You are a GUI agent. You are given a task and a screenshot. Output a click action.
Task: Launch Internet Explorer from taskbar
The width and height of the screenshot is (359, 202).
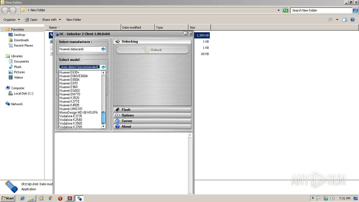pos(22,198)
